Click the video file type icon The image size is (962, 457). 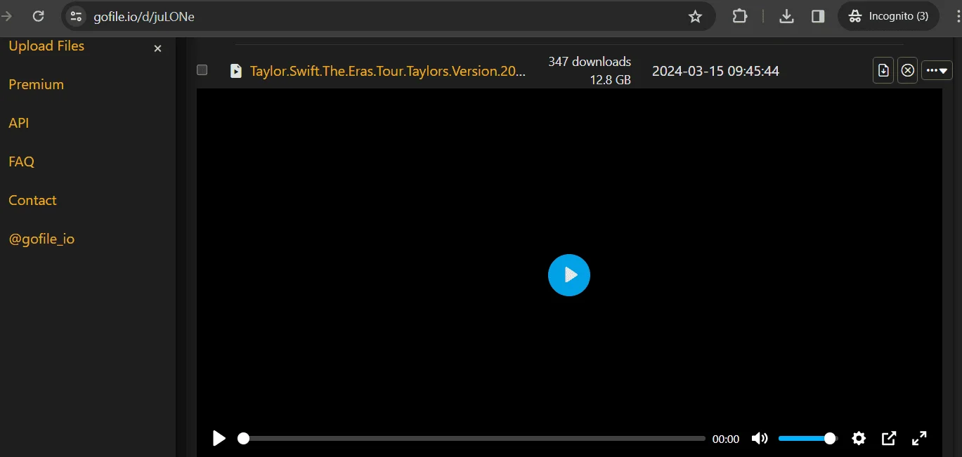pos(236,71)
